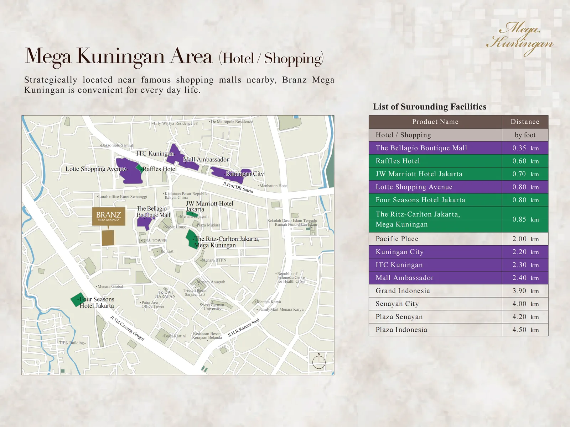Click 'Kuningan City' label on map
This screenshot has height=427, width=570.
pyautogui.click(x=245, y=174)
